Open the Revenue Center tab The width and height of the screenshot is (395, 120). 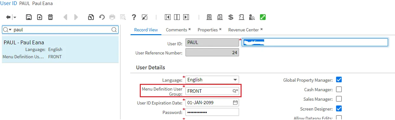(243, 30)
